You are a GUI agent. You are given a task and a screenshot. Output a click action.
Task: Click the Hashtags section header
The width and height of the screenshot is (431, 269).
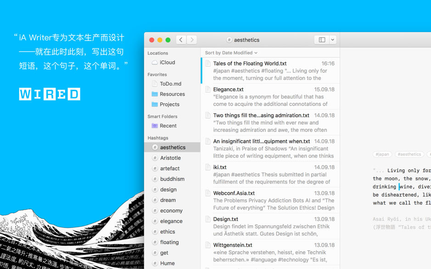pyautogui.click(x=158, y=138)
